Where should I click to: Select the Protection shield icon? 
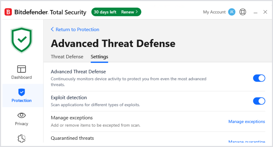(x=21, y=92)
